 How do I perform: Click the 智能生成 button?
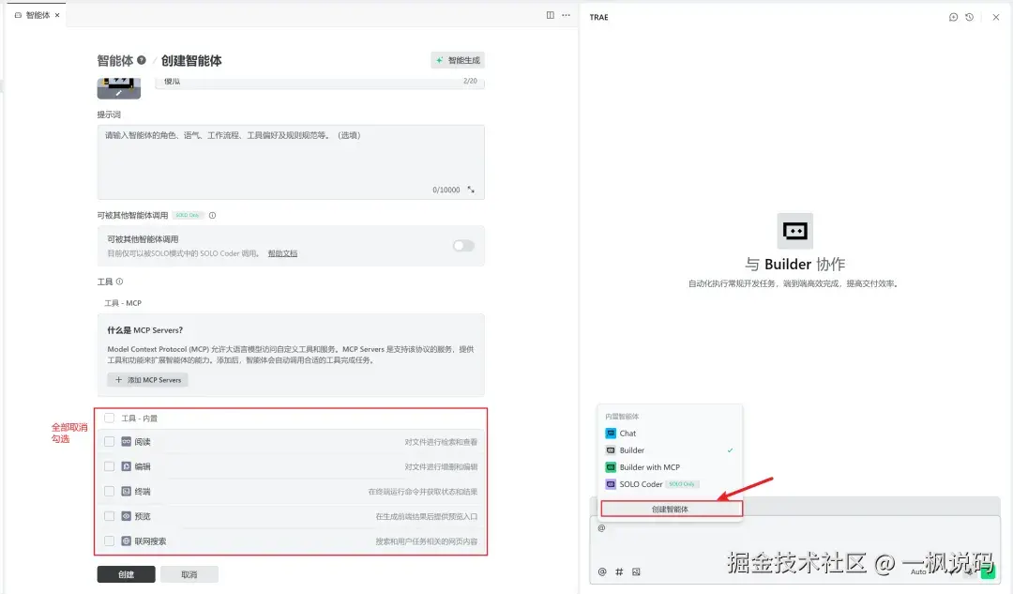tap(458, 60)
